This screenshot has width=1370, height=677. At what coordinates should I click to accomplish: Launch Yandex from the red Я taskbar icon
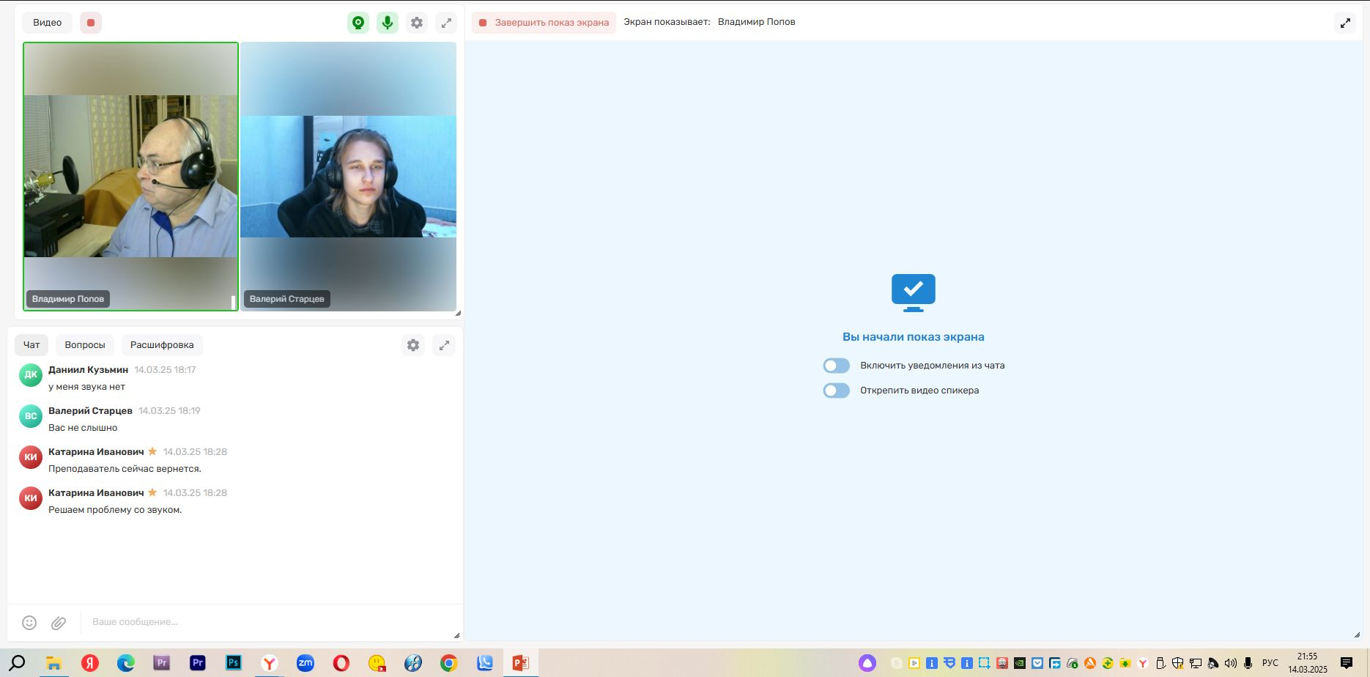[89, 663]
